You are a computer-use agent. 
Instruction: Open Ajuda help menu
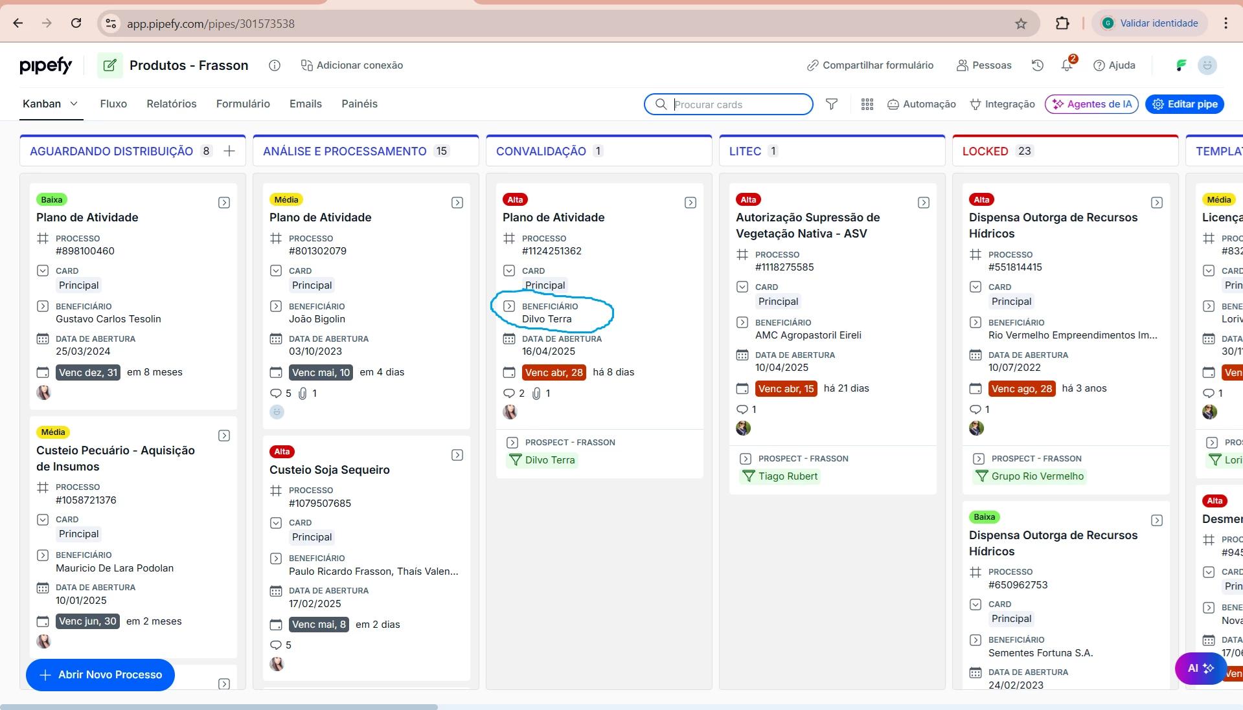pyautogui.click(x=1114, y=65)
